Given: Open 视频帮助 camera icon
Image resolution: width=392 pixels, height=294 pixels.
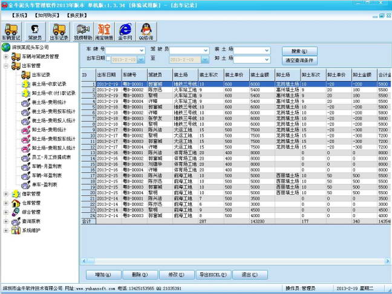Looking at the screenshot, I should click(83, 31).
